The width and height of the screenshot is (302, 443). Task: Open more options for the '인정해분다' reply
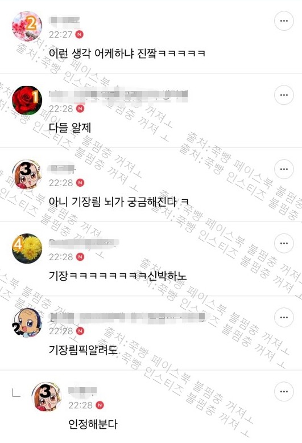click(284, 392)
